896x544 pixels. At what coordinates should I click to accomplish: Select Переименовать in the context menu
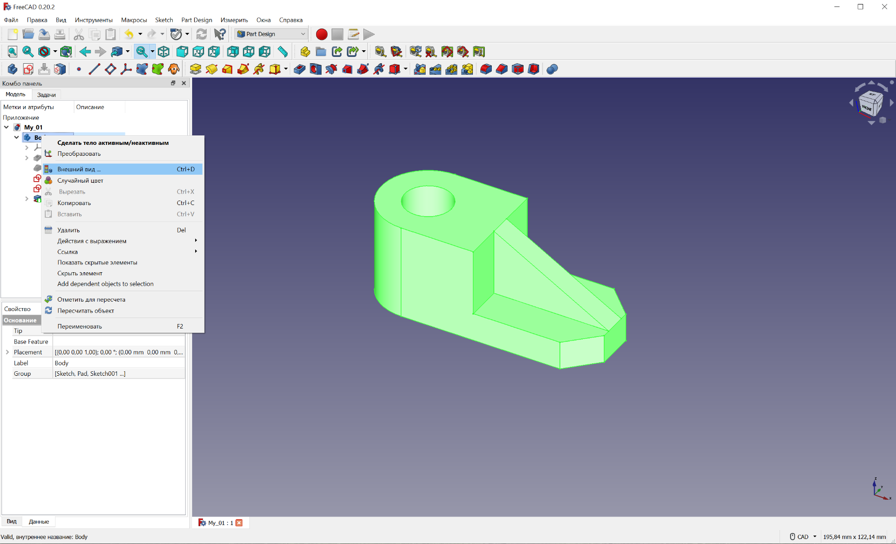click(80, 326)
